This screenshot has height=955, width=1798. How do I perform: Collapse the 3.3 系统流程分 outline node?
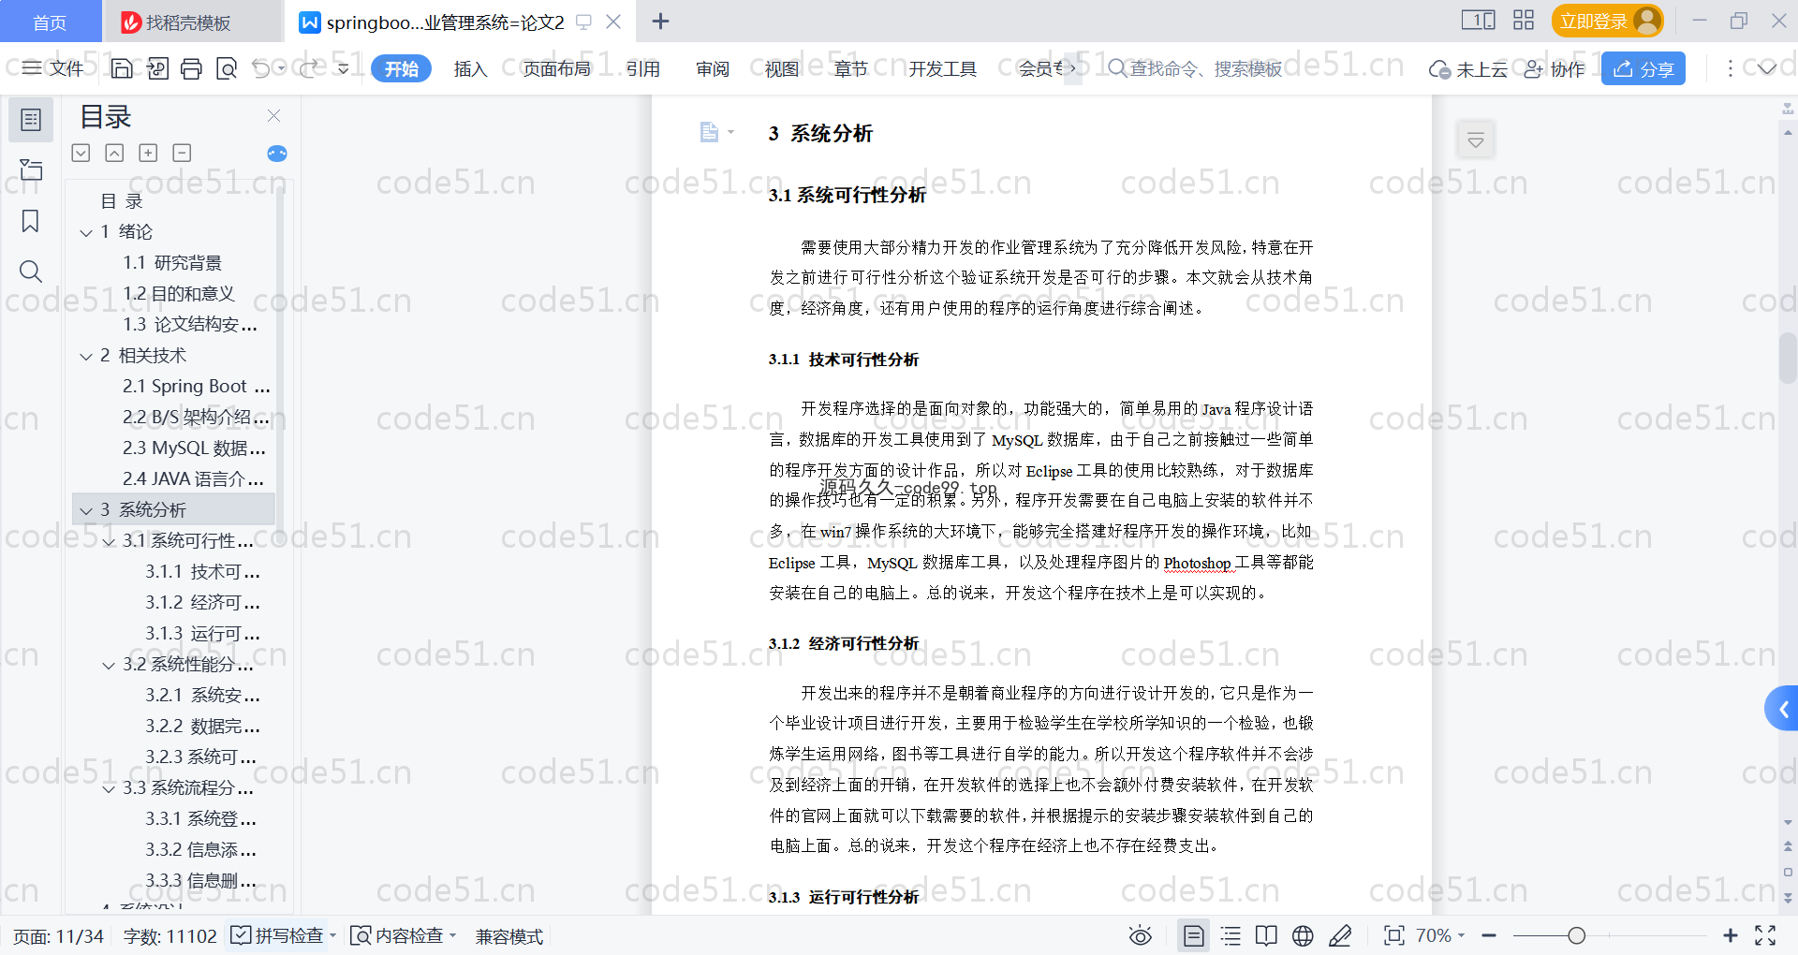(109, 788)
